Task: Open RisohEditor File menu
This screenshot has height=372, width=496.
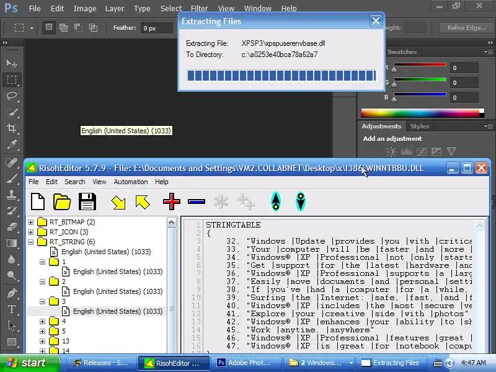Action: [33, 182]
